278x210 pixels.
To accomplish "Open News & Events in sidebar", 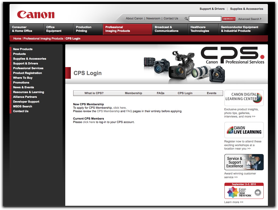I will (23, 87).
